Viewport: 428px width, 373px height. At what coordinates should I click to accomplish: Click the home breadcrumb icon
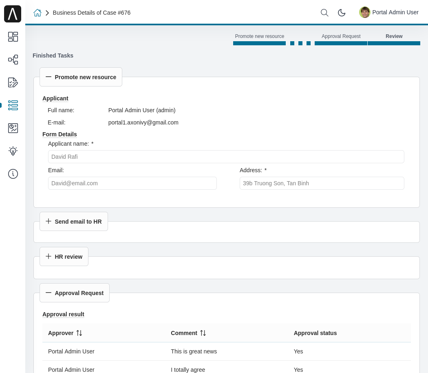[38, 13]
